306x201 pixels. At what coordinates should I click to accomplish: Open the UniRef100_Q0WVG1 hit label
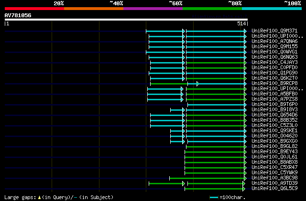click(274, 52)
